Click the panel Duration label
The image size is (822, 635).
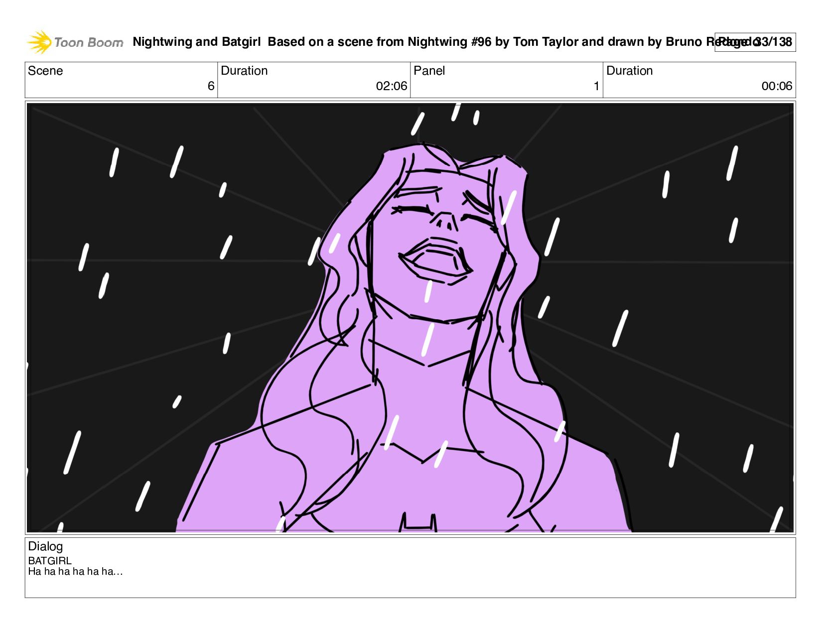pos(629,71)
